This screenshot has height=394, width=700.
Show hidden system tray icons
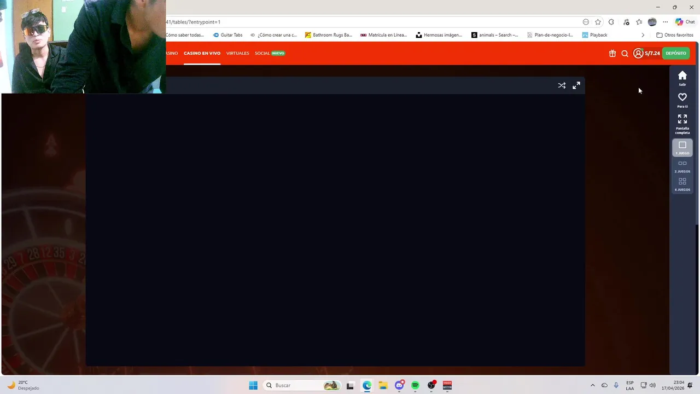(592, 385)
